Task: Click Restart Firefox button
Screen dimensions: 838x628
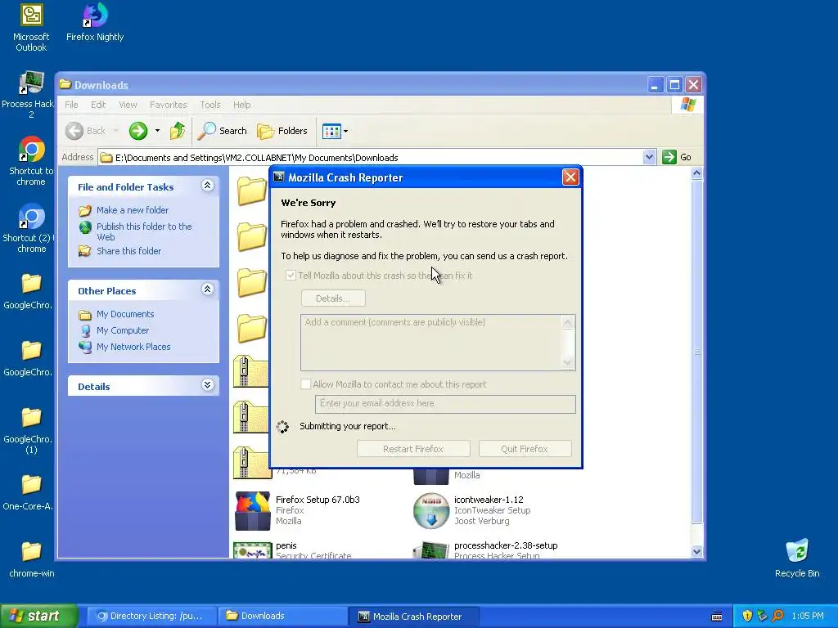Action: pyautogui.click(x=413, y=449)
